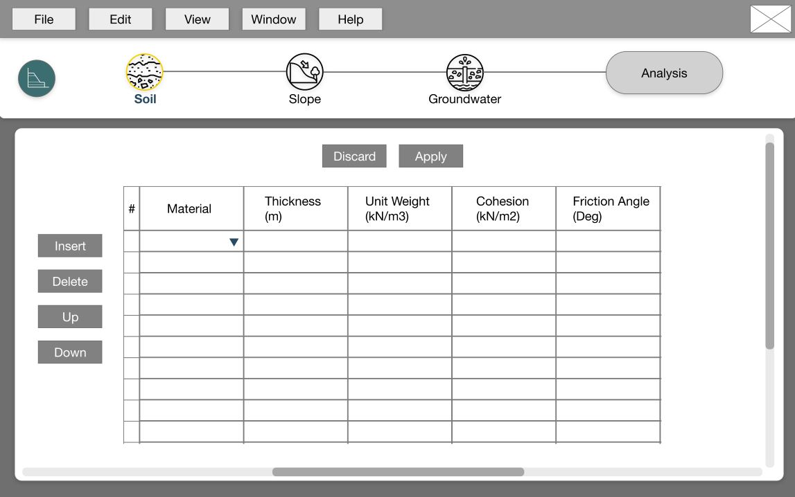Go to the Groundwater step icon
The width and height of the screenshot is (795, 497).
[464, 73]
